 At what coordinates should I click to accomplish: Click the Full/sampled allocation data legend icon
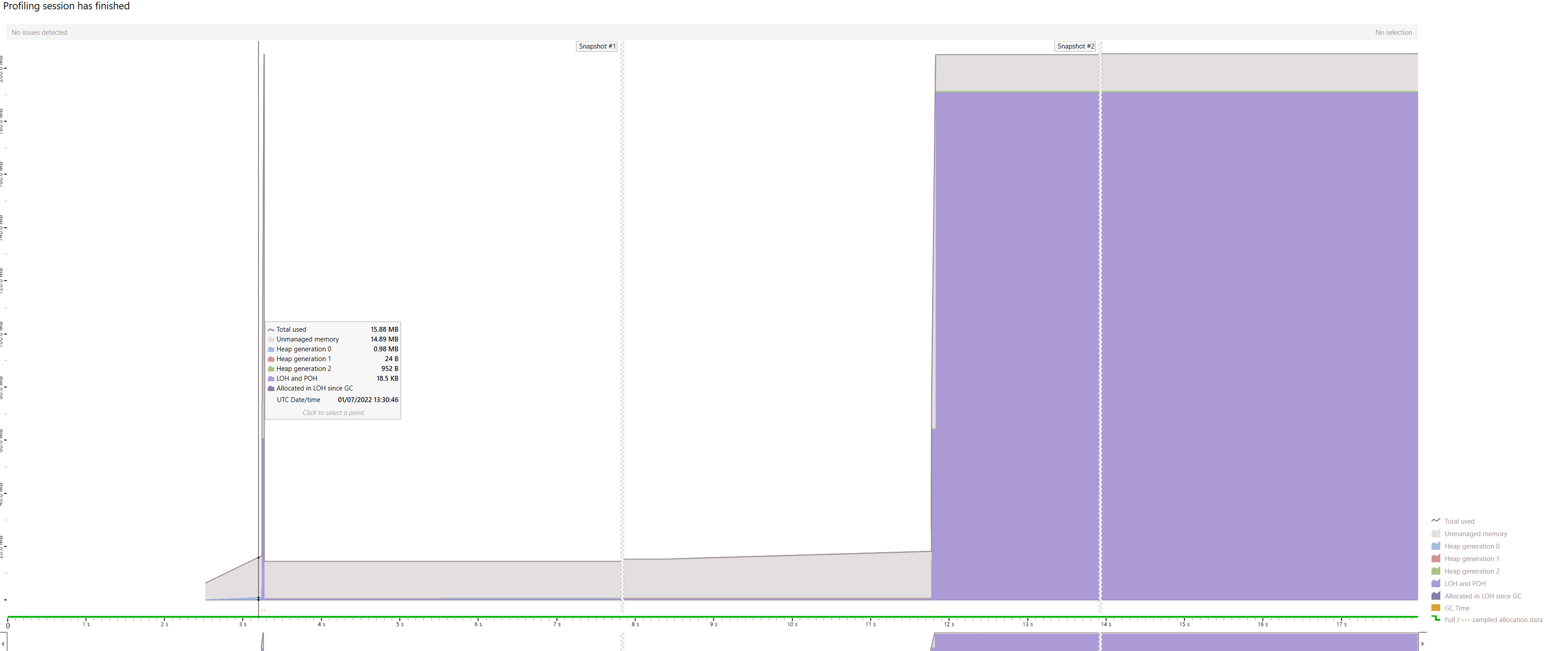(x=1436, y=620)
